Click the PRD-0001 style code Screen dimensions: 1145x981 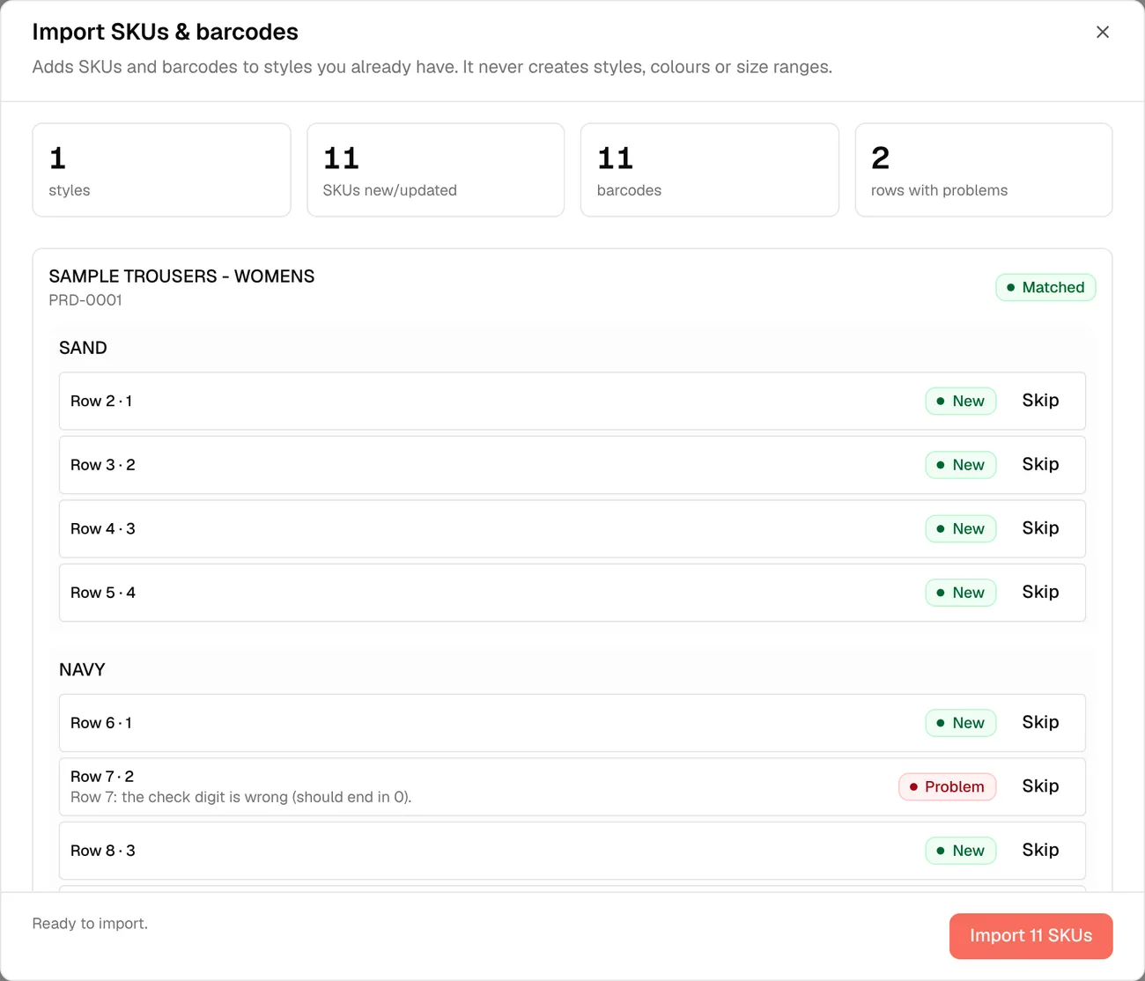85,300
